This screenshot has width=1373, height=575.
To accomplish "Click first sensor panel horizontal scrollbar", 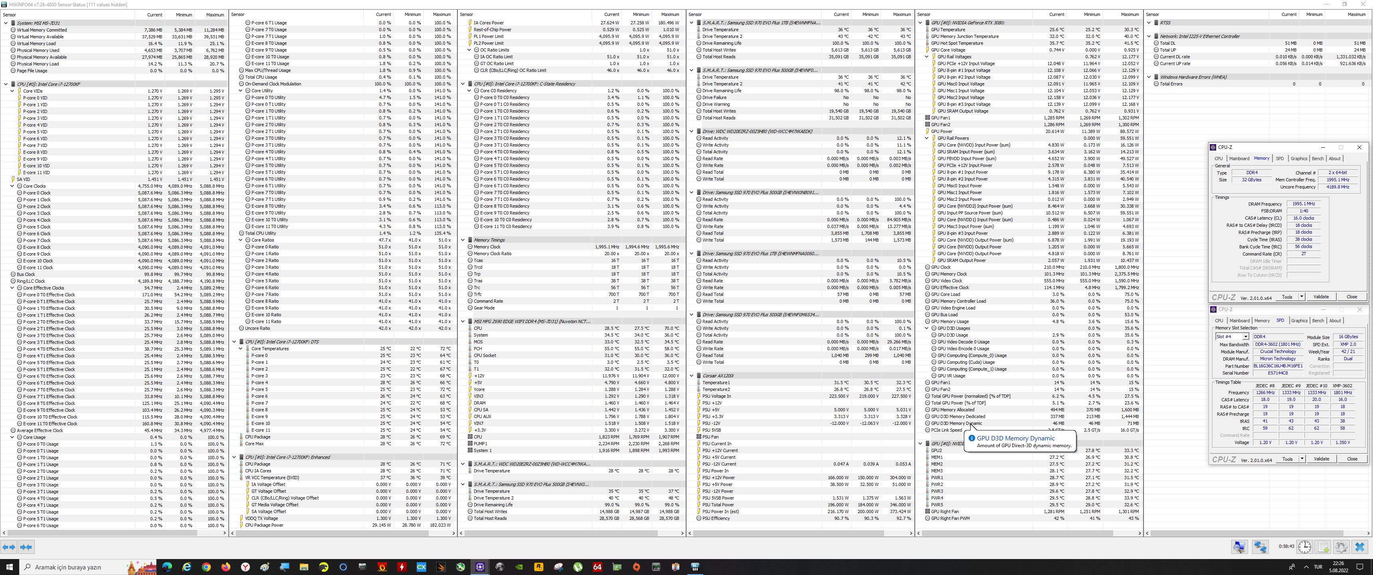I will coord(102,533).
